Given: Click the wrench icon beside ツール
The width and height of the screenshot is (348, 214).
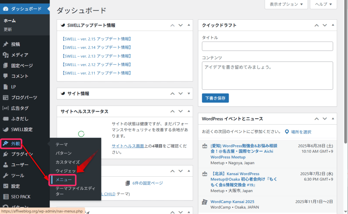Looking at the screenshot, I should [x=6, y=175].
